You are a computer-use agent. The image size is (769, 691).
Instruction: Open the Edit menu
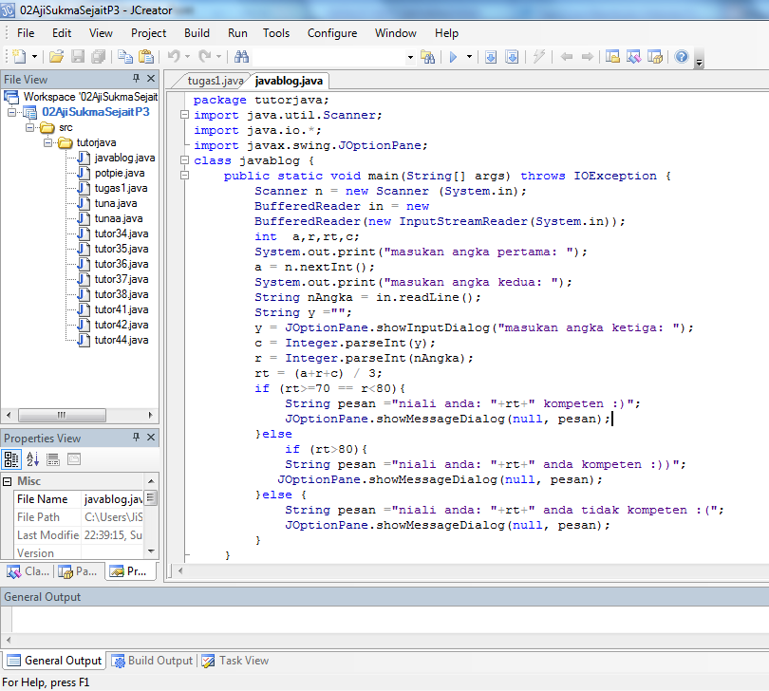pyautogui.click(x=62, y=33)
